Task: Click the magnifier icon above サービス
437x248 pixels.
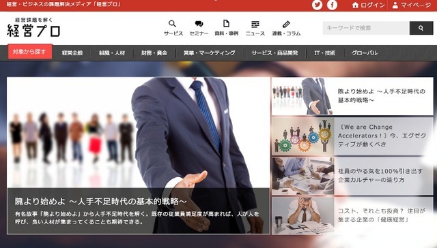Action: [x=172, y=24]
